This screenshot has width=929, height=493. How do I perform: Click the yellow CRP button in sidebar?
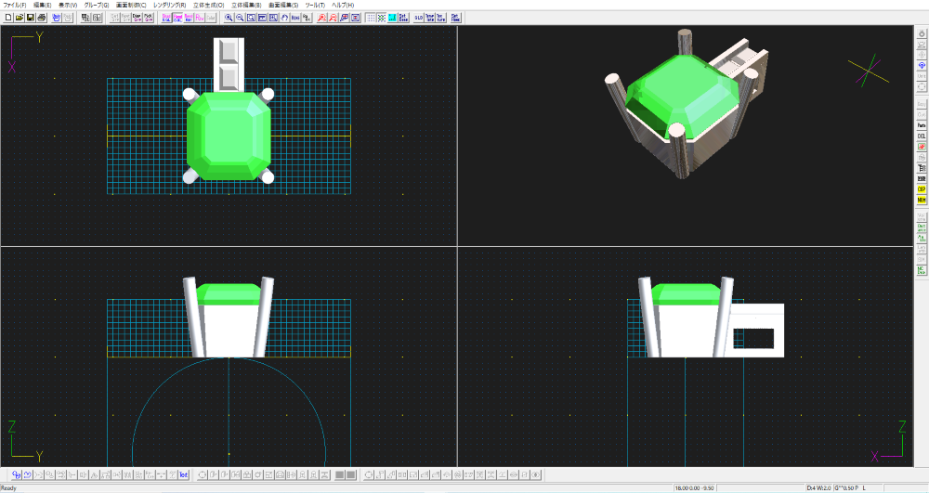tap(922, 189)
